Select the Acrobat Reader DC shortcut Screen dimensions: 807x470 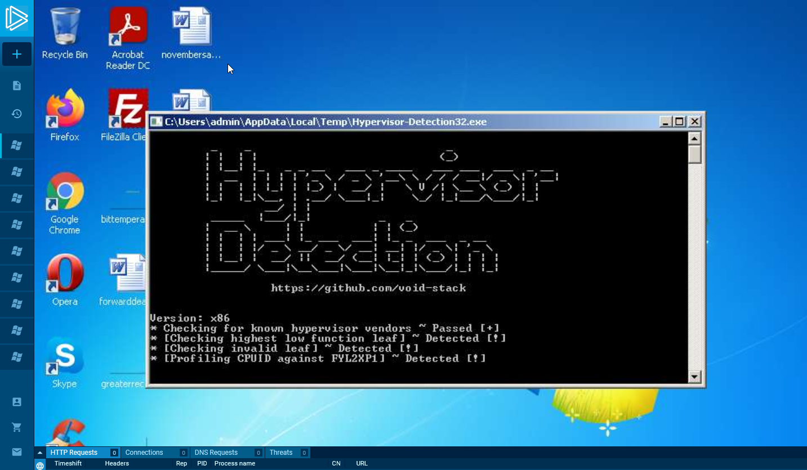coord(128,37)
